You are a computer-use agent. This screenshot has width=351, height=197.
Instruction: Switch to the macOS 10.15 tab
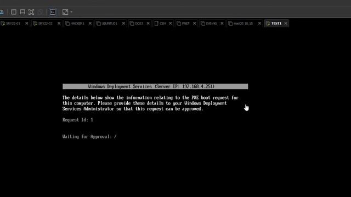243,24
